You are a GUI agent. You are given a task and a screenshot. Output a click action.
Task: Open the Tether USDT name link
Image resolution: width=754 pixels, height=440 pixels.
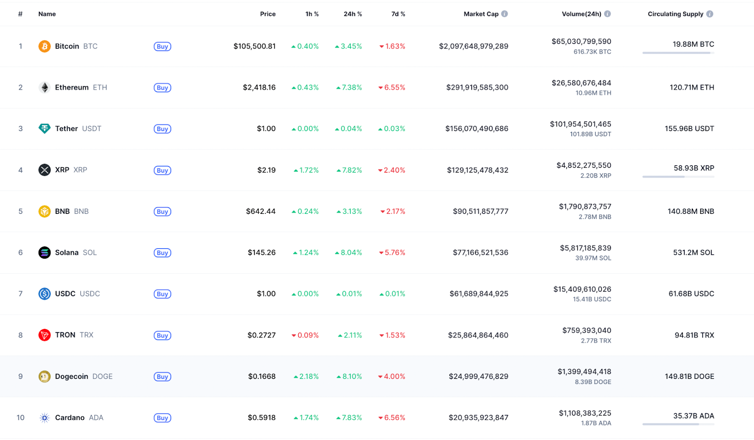click(78, 129)
